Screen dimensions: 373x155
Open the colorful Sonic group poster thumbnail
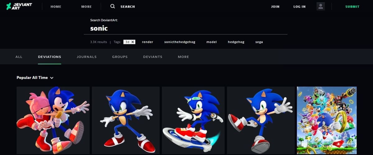[x=327, y=120]
